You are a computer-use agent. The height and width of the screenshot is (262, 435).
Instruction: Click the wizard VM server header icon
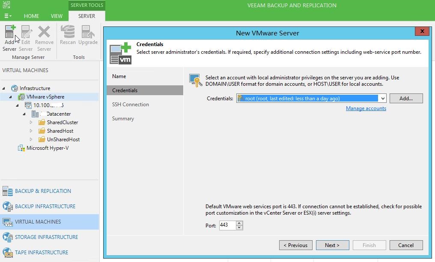tap(121, 53)
